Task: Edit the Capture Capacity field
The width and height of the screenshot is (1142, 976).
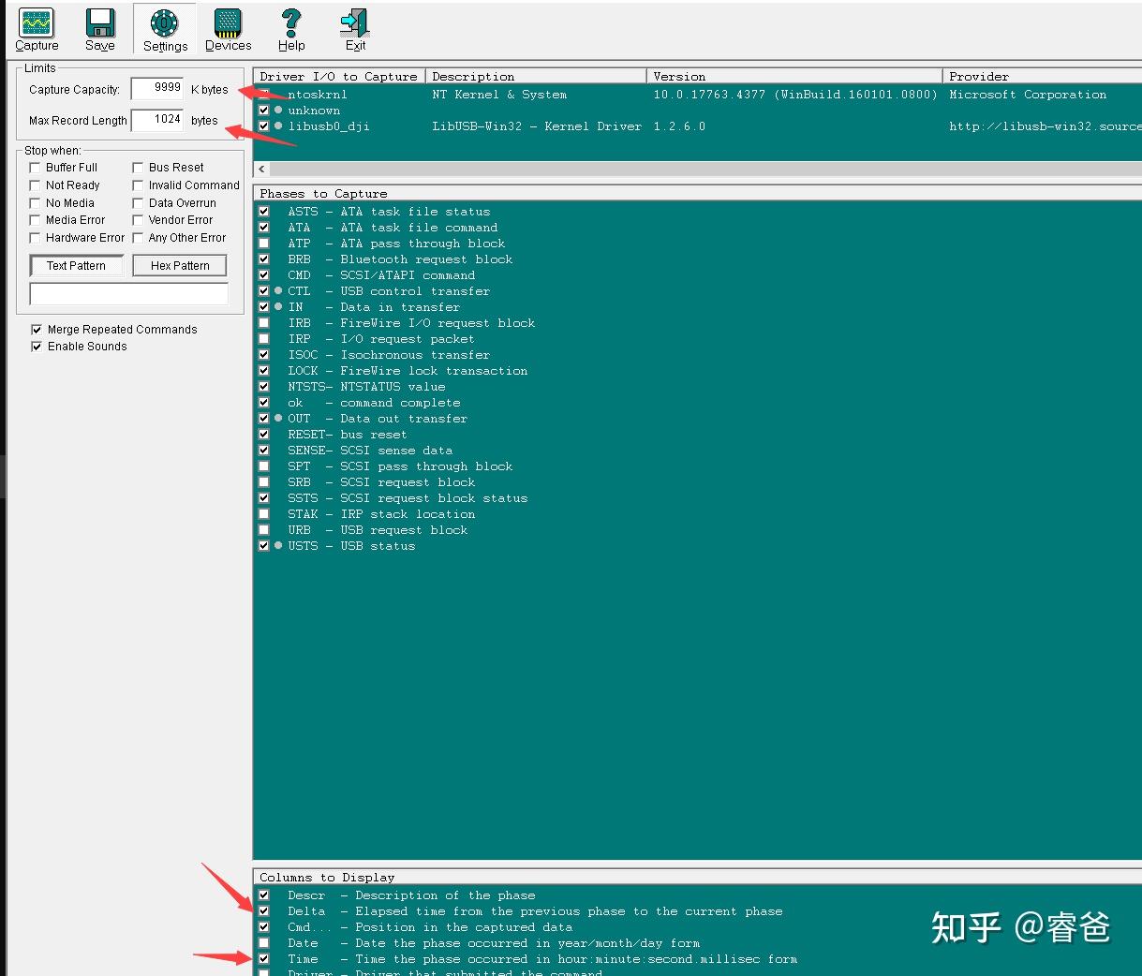Action: (x=157, y=88)
